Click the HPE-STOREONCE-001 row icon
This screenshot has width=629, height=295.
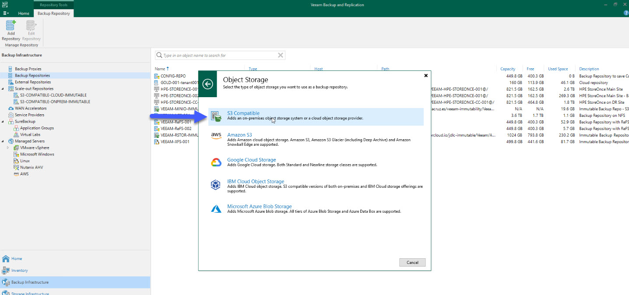coord(157,89)
